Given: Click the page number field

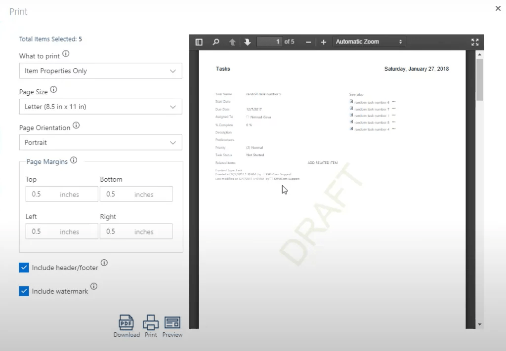Looking at the screenshot, I should [x=269, y=42].
